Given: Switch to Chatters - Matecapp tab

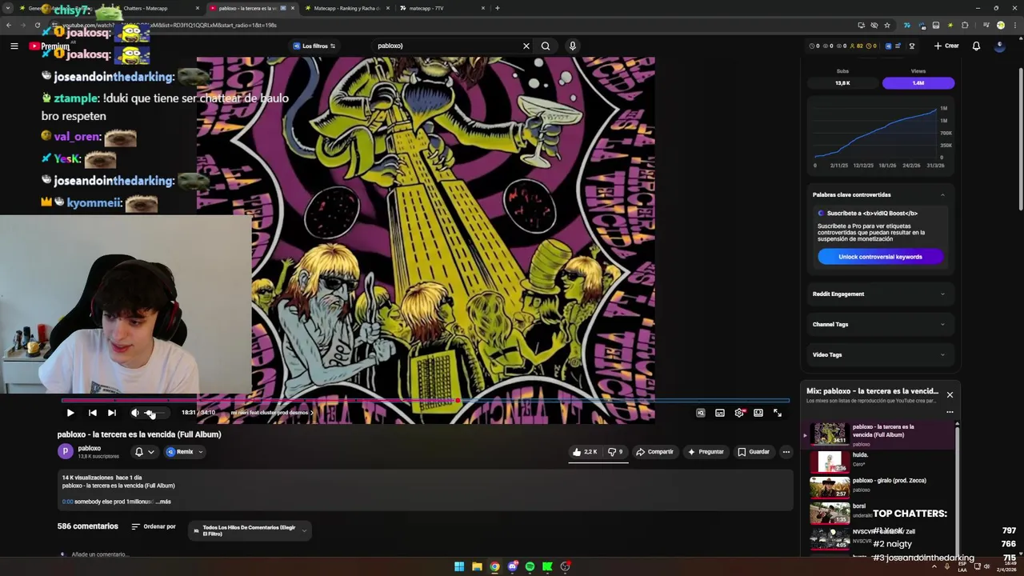Looking at the screenshot, I should point(156,8).
